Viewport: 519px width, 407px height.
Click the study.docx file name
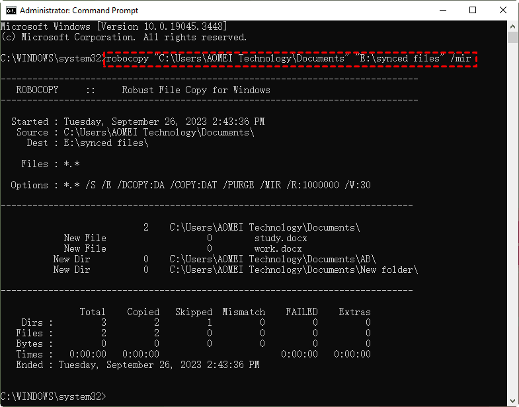[x=280, y=238]
